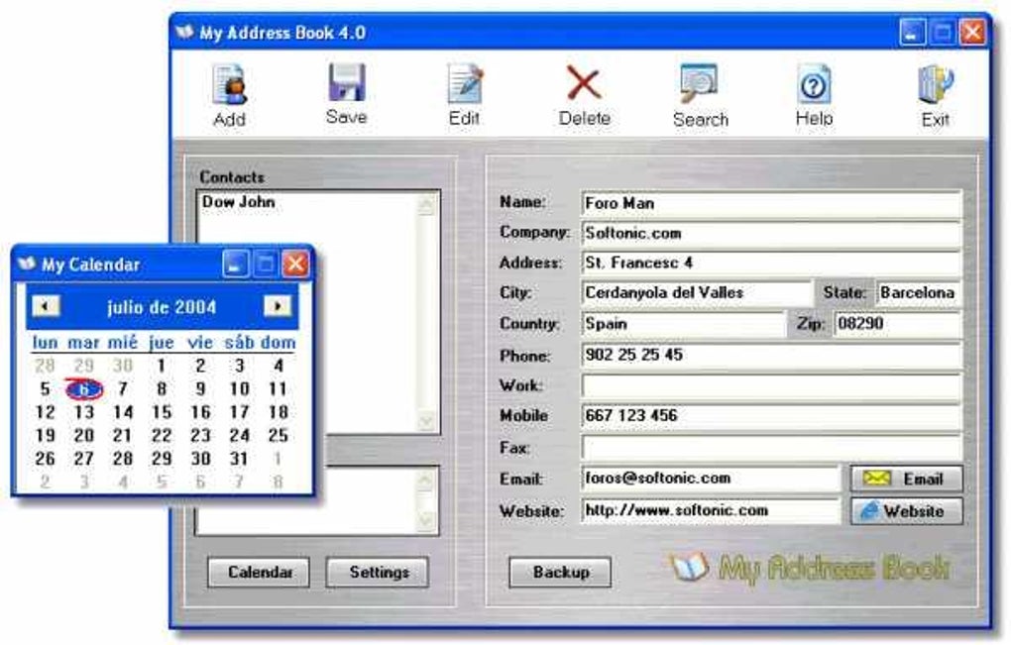This screenshot has width=1011, height=645.
Task: Open Help using the question mark icon
Action: click(814, 84)
